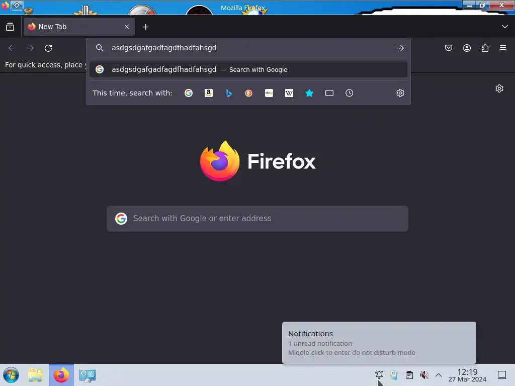Expand the list all tabs chevron
This screenshot has width=515, height=386.
(x=504, y=27)
